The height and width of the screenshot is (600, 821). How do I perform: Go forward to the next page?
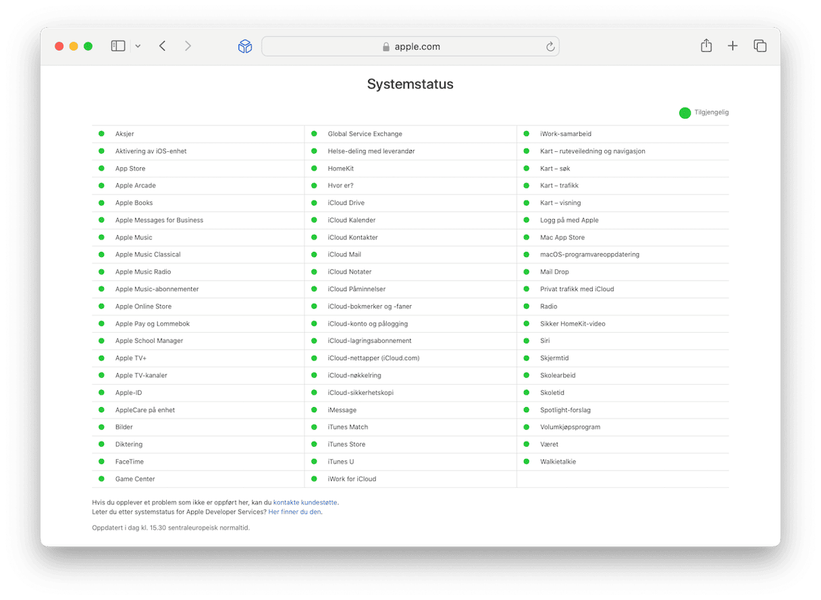tap(188, 46)
